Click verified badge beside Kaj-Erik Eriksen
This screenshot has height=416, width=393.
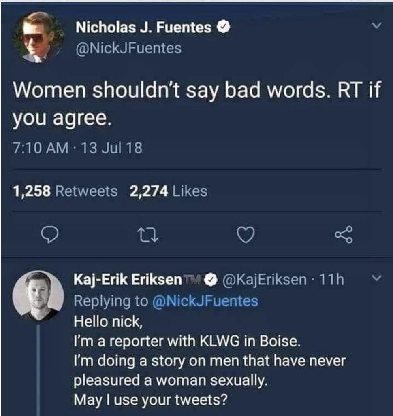(x=211, y=280)
